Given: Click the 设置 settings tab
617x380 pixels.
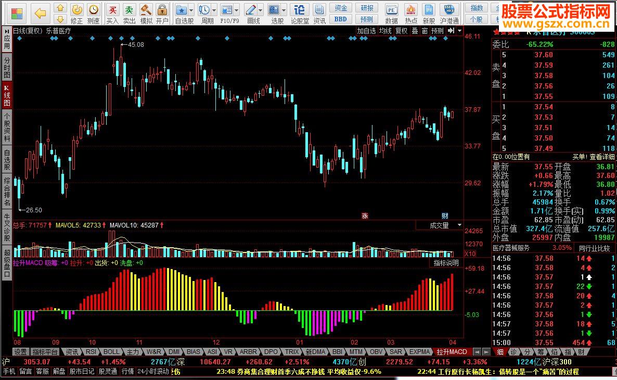Looking at the screenshot, I should point(20,352).
